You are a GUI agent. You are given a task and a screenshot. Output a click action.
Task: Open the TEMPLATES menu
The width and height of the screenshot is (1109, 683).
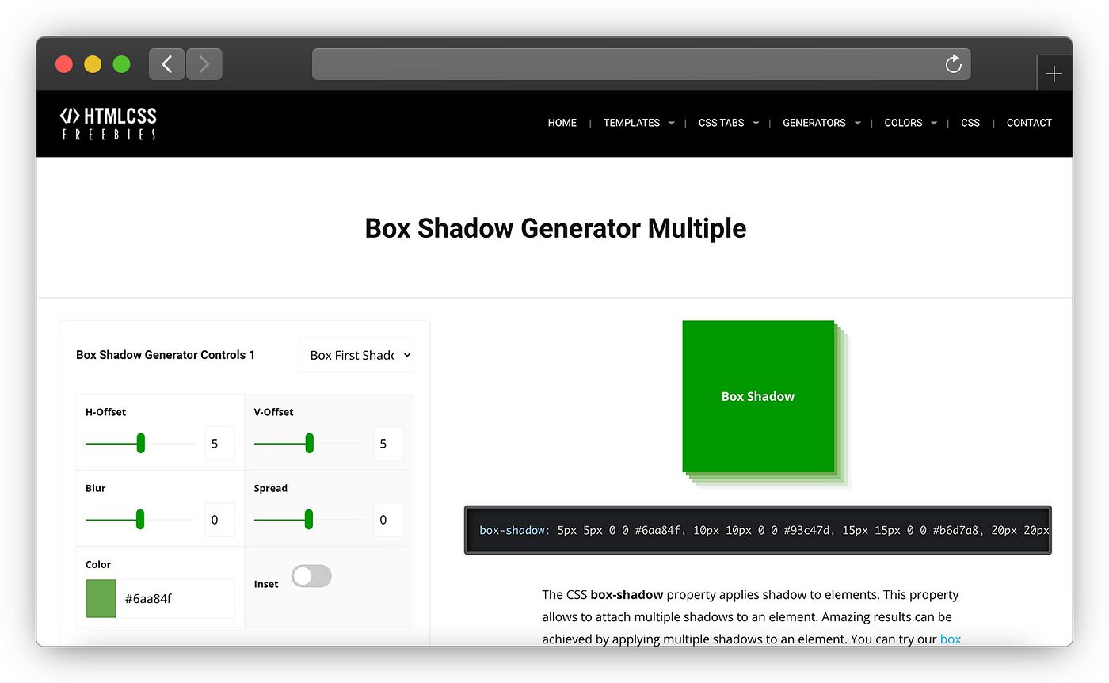631,123
